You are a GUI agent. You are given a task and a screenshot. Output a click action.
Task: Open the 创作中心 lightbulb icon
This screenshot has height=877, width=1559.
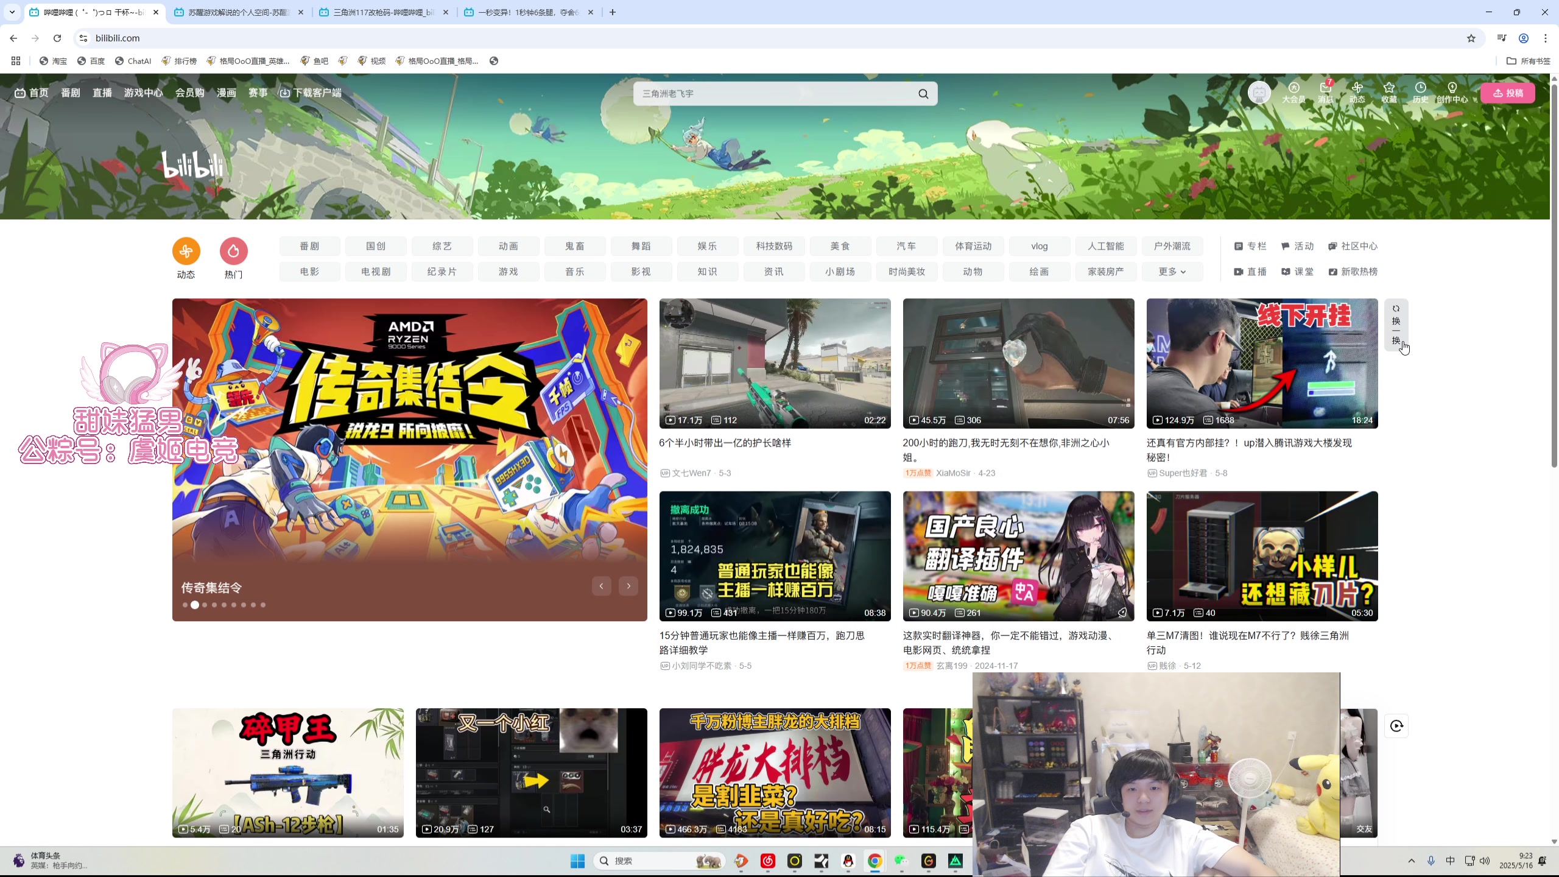[1452, 93]
